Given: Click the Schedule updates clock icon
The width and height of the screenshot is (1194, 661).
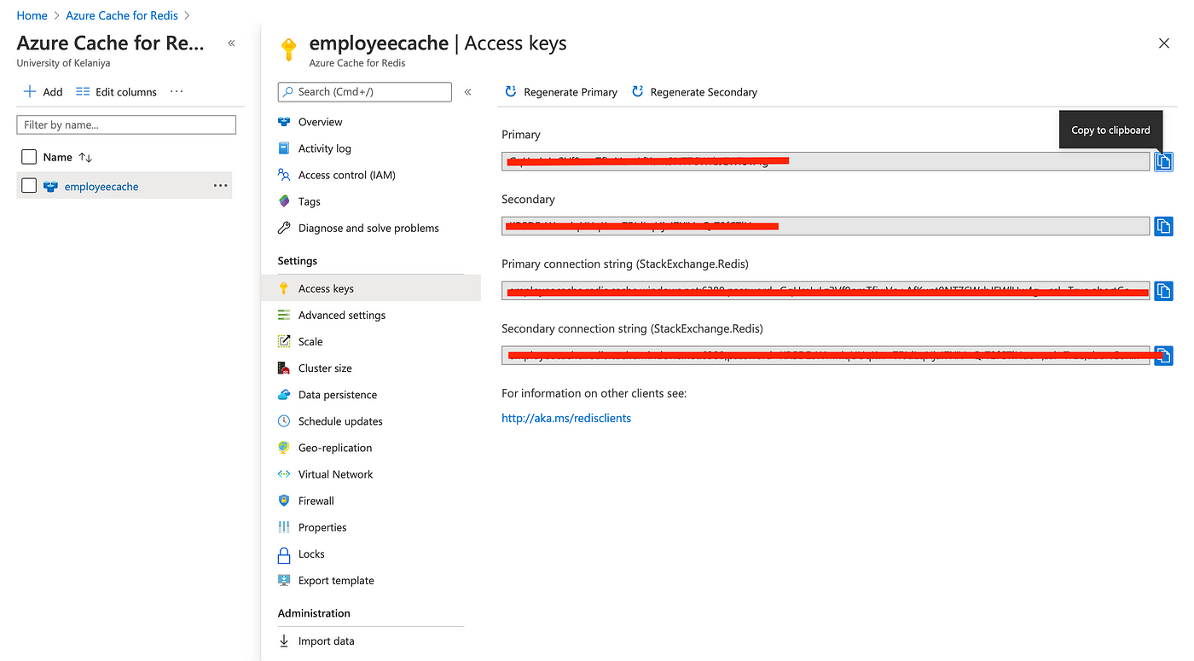Looking at the screenshot, I should tap(284, 420).
